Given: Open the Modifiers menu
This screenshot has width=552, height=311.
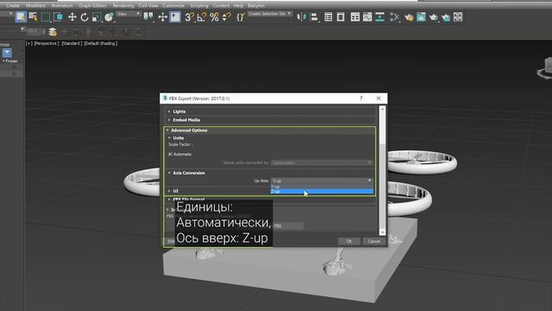Looking at the screenshot, I should click(x=35, y=6).
